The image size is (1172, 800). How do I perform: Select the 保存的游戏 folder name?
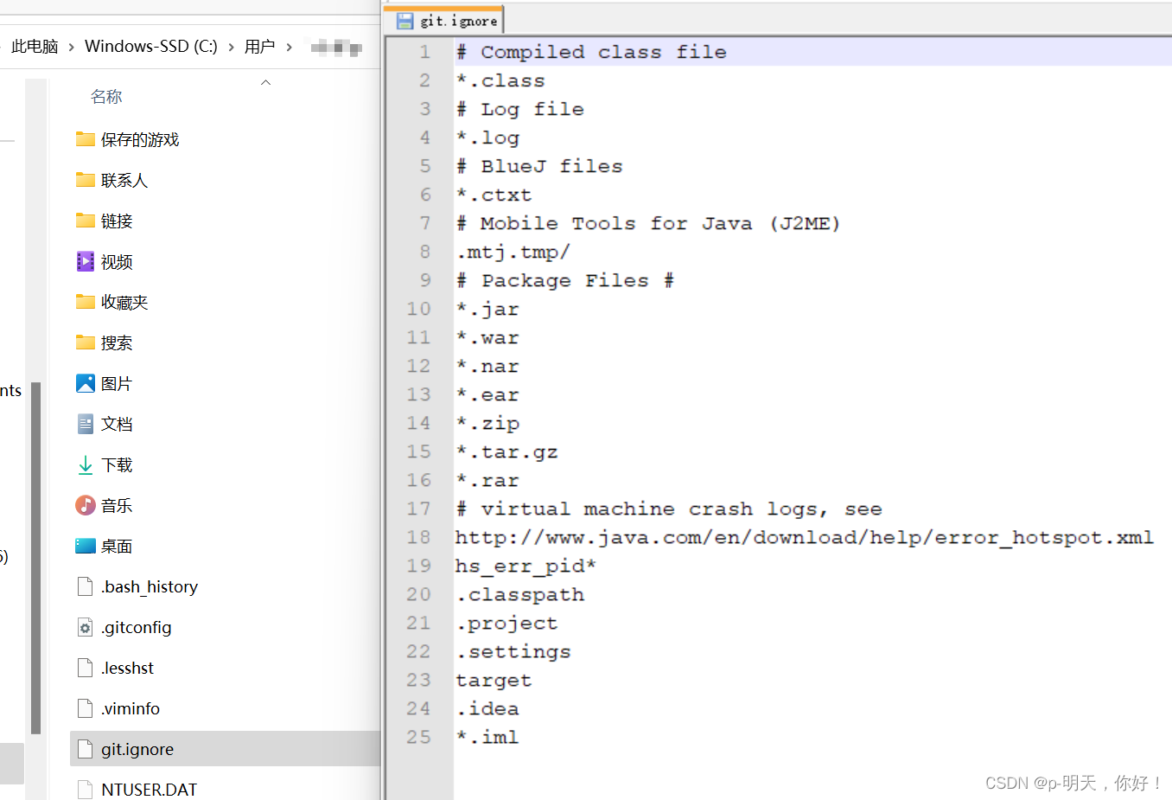(140, 139)
